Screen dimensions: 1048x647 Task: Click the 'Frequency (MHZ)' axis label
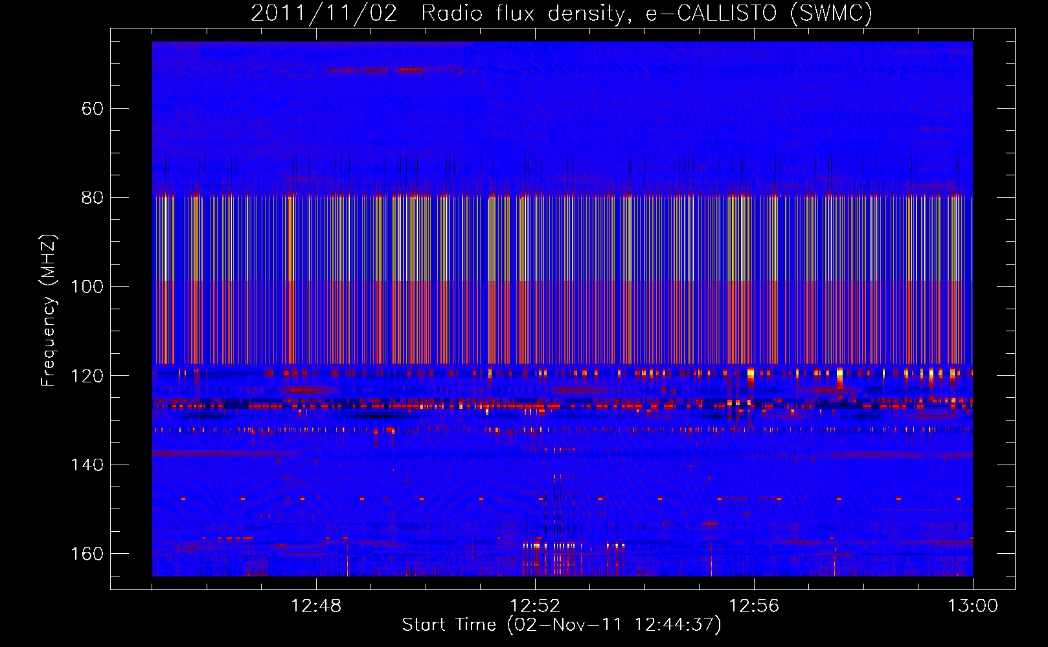tap(49, 311)
